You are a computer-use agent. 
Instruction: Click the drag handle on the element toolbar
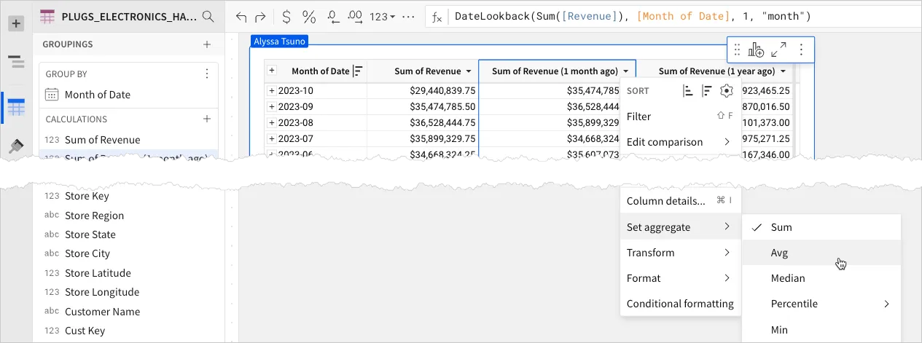(x=737, y=50)
